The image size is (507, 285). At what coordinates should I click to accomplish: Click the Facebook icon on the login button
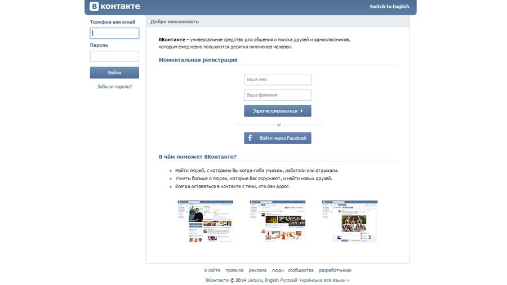pyautogui.click(x=251, y=138)
